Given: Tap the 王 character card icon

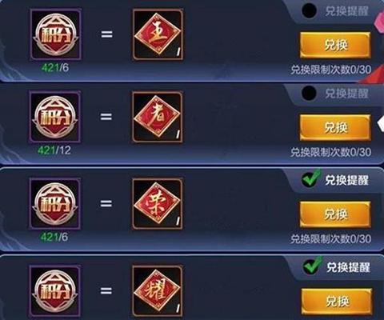Looking at the screenshot, I should point(158,34).
